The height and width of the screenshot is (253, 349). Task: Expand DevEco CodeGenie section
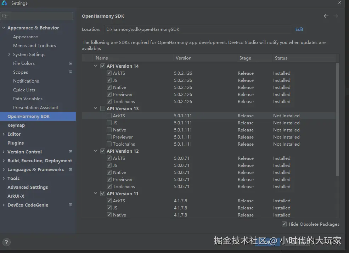4,205
